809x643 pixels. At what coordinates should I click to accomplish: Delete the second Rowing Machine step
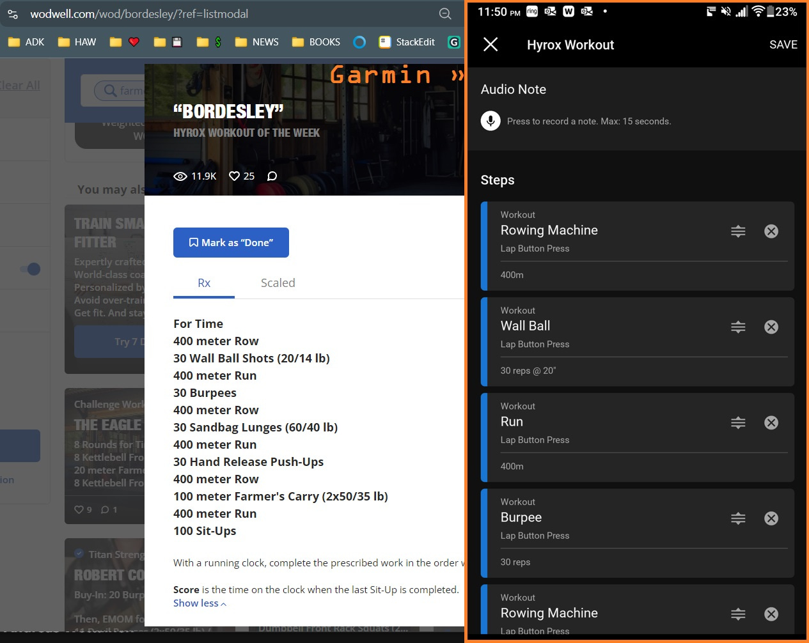pos(771,614)
